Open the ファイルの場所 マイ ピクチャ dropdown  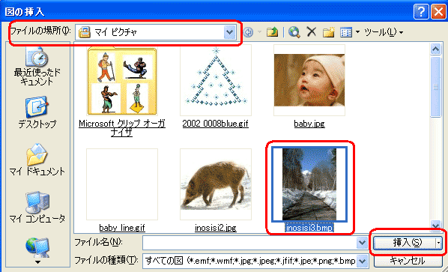point(229,32)
